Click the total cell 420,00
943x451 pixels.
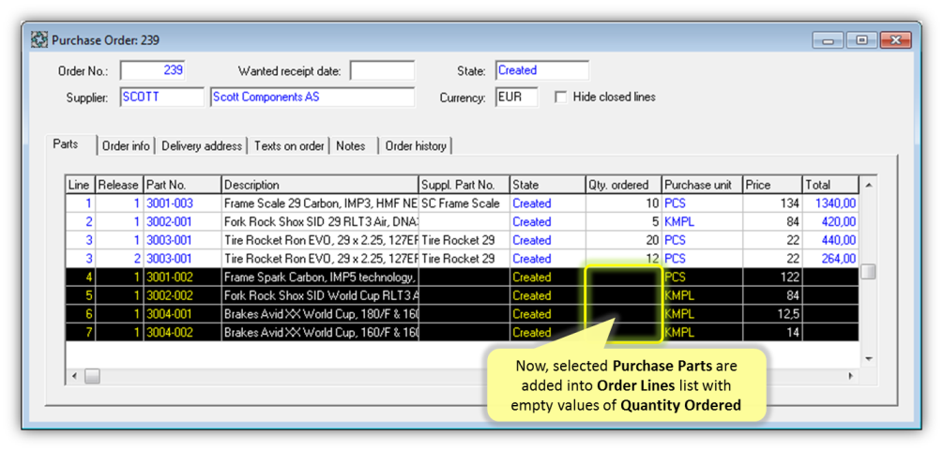(830, 222)
